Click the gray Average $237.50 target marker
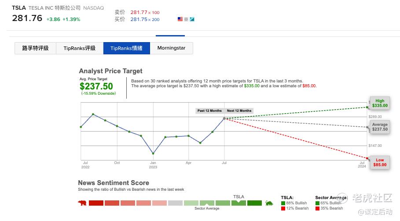This screenshot has height=221, width=400. (x=380, y=127)
